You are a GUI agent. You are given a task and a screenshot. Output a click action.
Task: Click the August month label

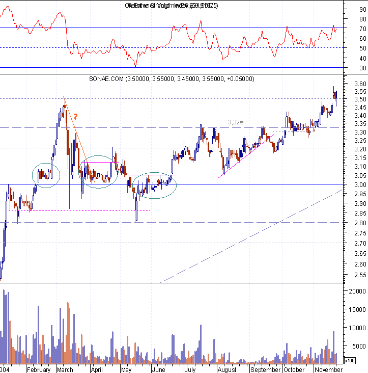click(227, 369)
